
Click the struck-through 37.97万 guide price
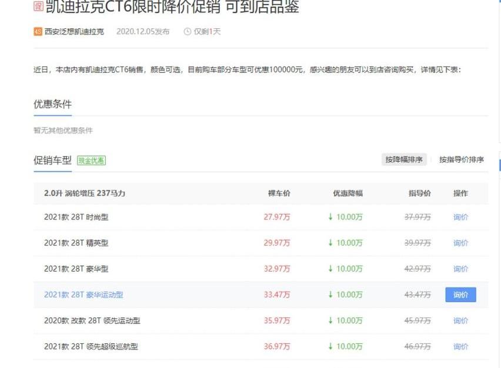point(417,218)
